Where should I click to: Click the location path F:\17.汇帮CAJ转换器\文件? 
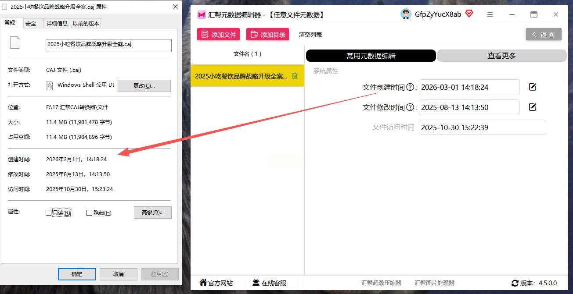coord(77,107)
